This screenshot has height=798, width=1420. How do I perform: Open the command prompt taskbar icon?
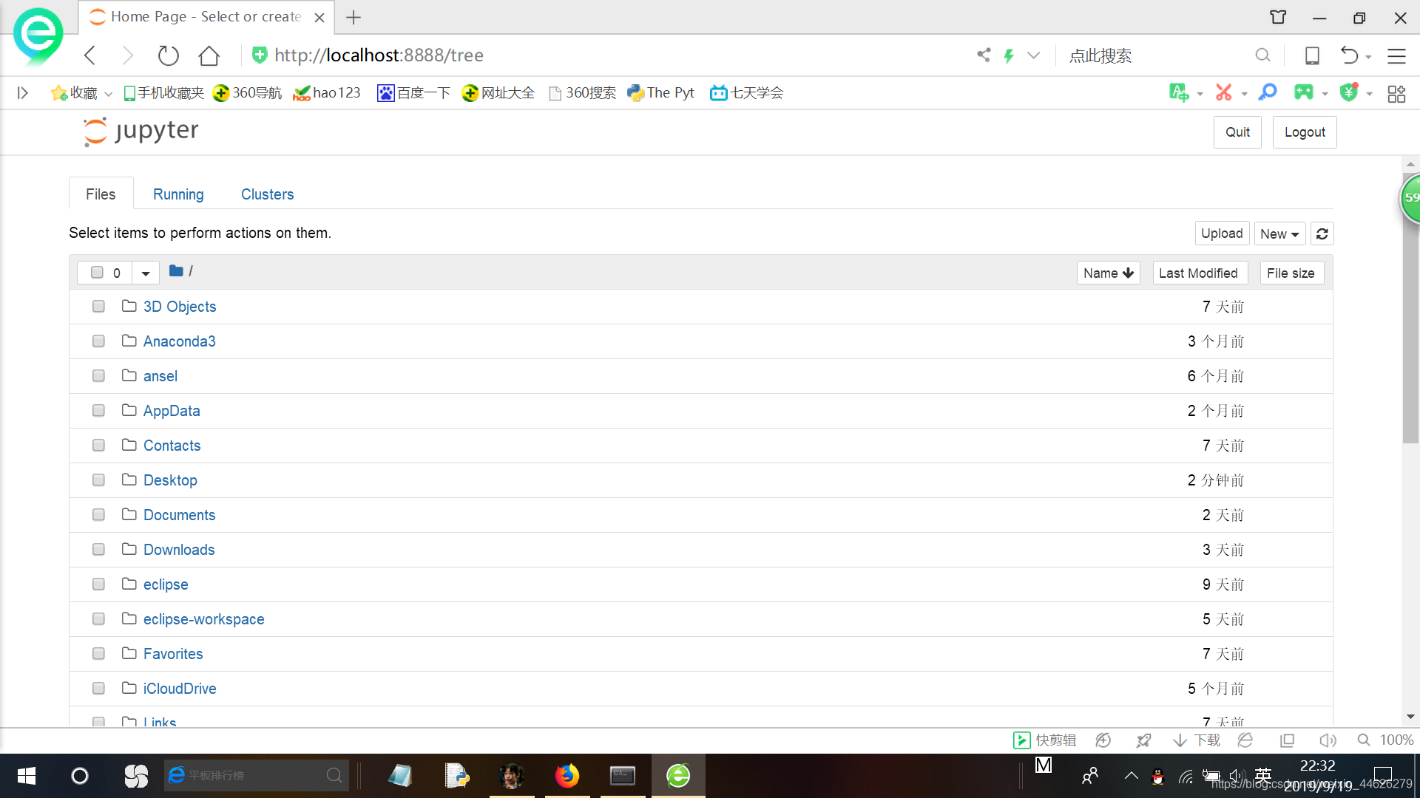pos(623,776)
